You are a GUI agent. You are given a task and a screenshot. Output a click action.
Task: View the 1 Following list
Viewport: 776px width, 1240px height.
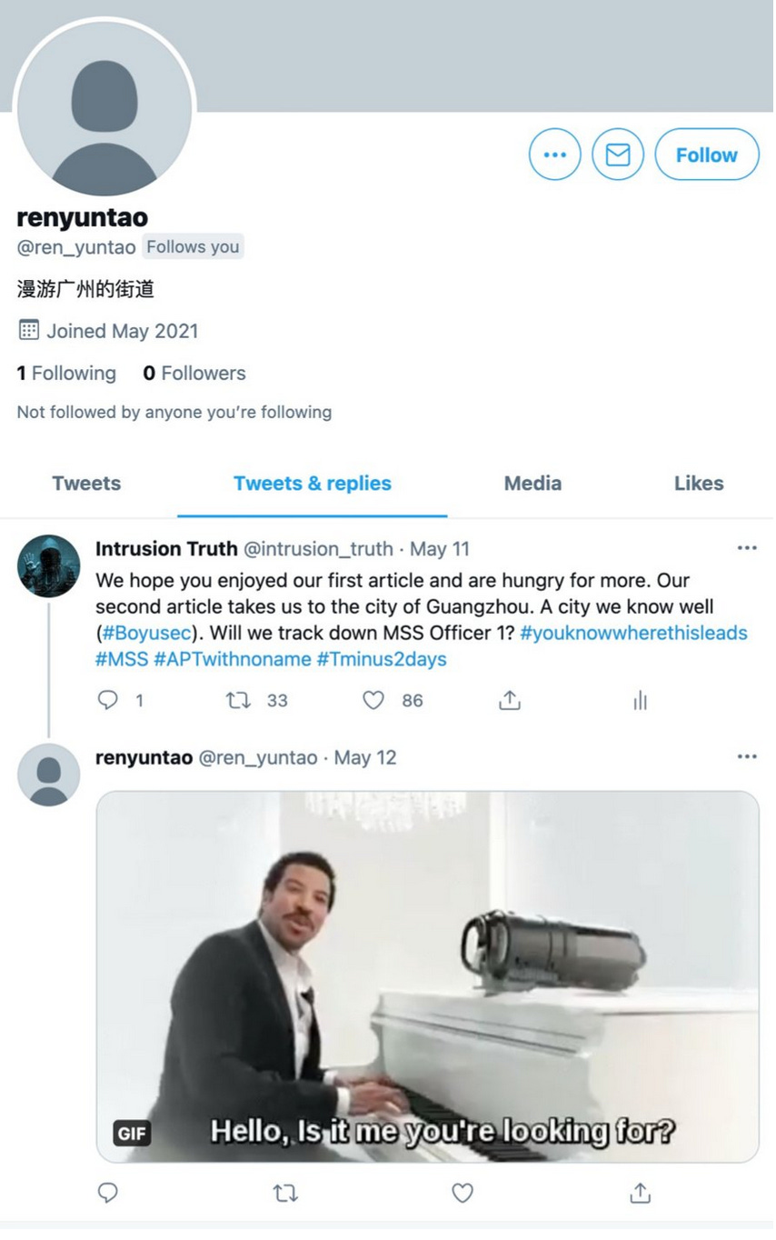click(66, 374)
